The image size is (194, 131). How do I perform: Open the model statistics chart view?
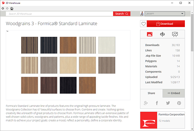click(175, 34)
